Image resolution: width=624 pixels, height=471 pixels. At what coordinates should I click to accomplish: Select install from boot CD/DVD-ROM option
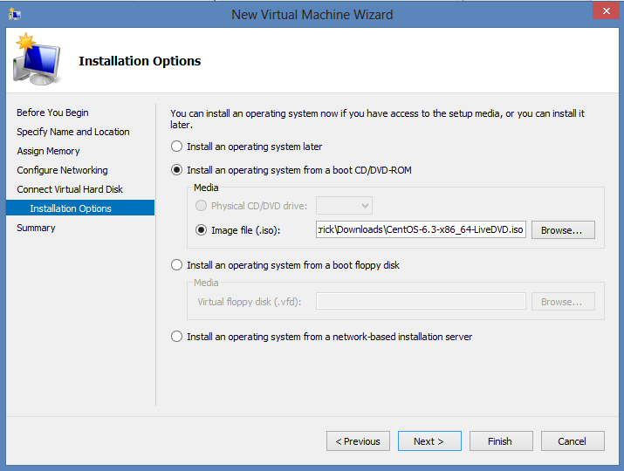click(177, 170)
